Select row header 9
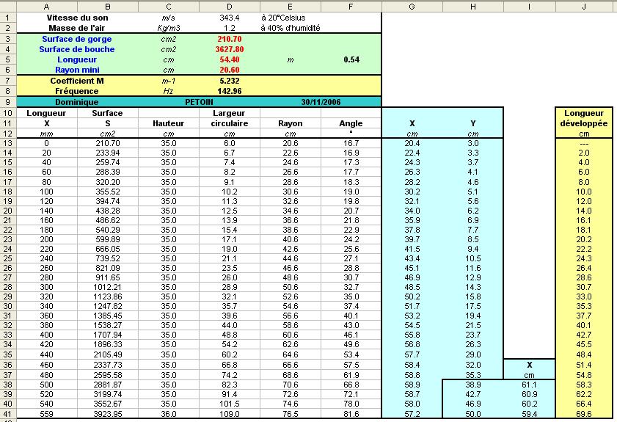The image size is (617, 422). coord(8,102)
